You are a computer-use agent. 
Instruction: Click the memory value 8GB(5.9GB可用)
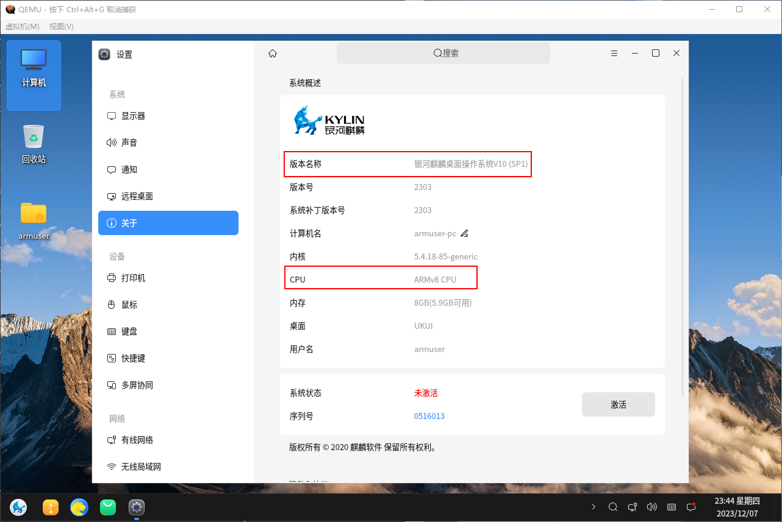[x=443, y=303]
